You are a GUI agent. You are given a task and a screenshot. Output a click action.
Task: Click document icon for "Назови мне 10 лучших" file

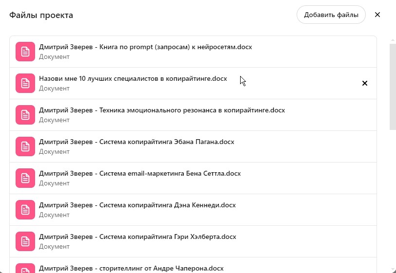click(25, 83)
